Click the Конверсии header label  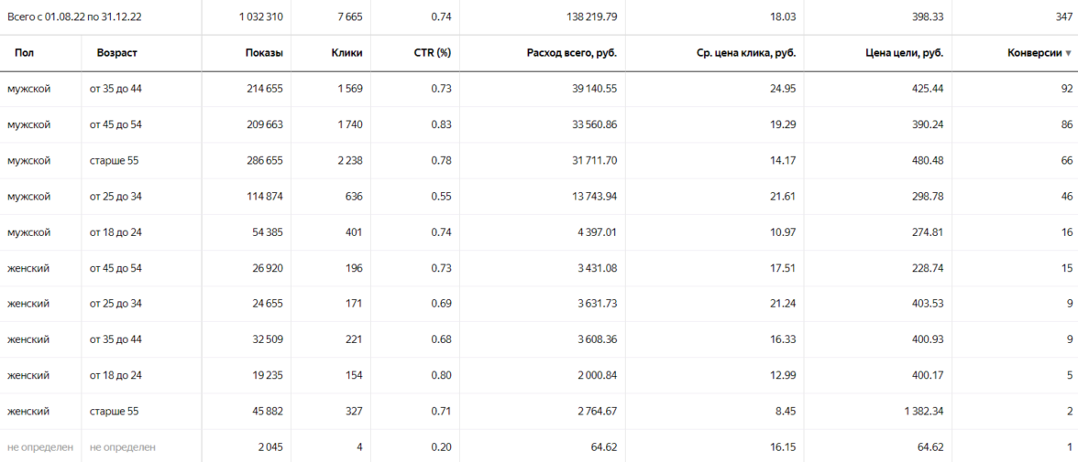click(1034, 53)
